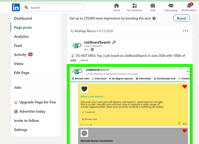Open Dashboard in sidebar
This screenshot has width=199, height=144.
(23, 18)
